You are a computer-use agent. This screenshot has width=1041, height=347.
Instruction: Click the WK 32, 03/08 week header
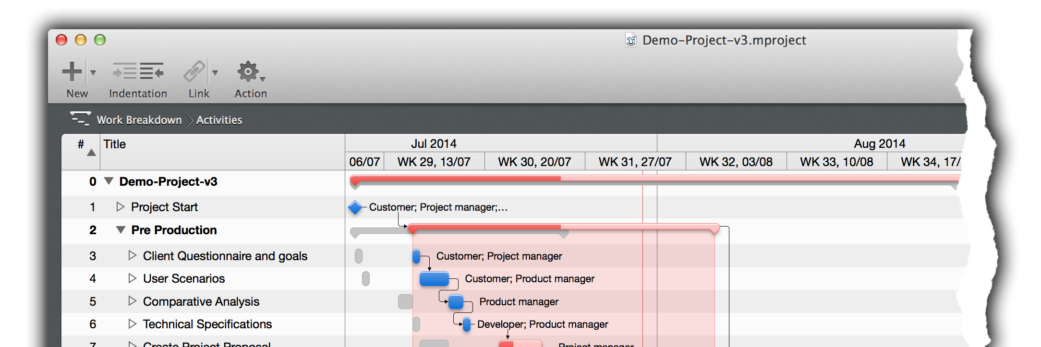pyautogui.click(x=736, y=162)
